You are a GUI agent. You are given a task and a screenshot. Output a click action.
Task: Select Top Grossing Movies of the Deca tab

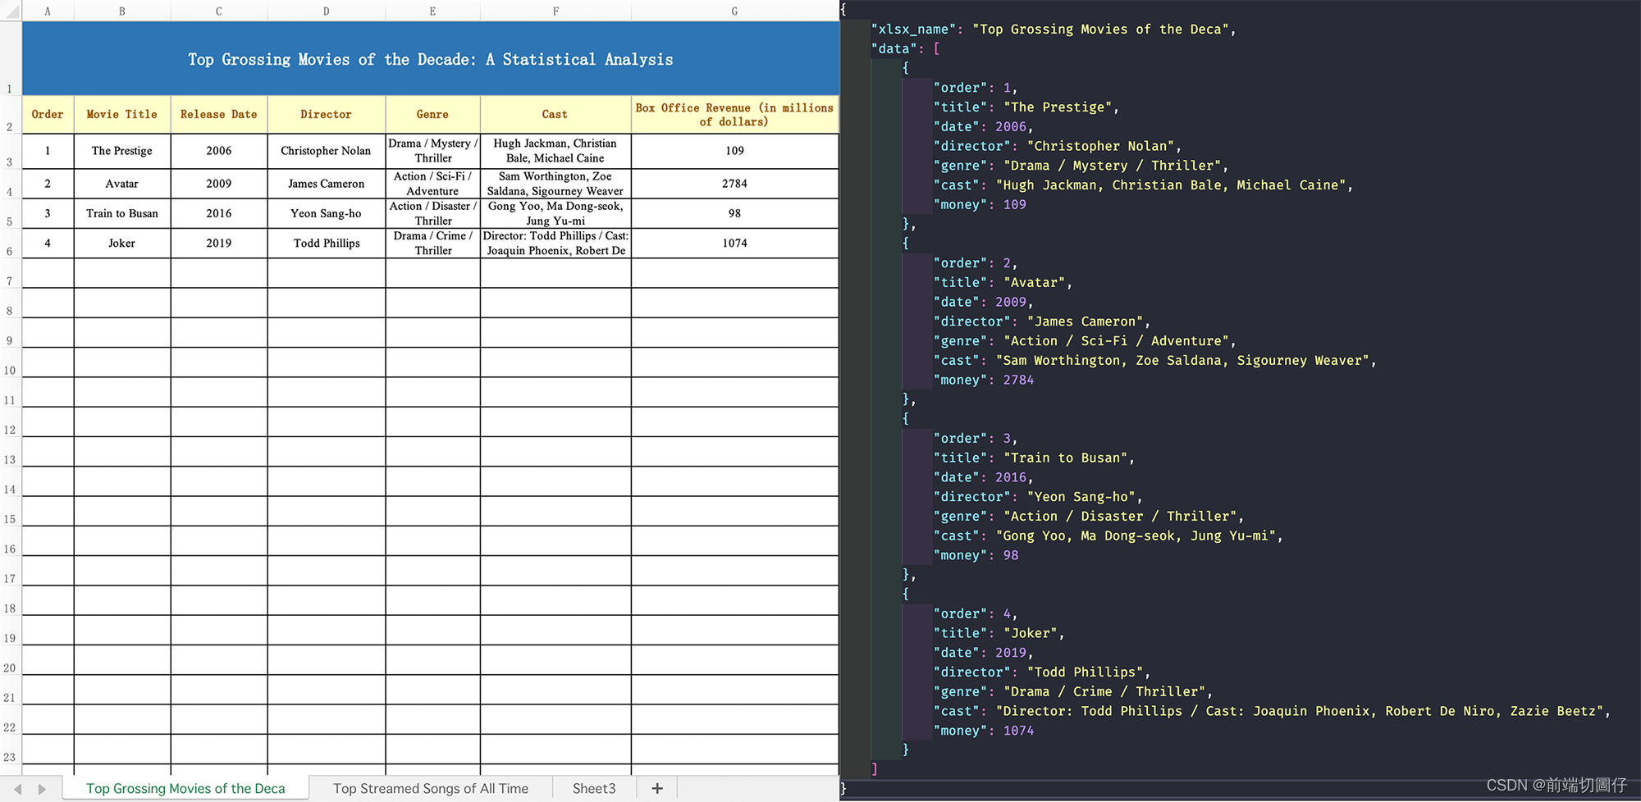coord(185,788)
